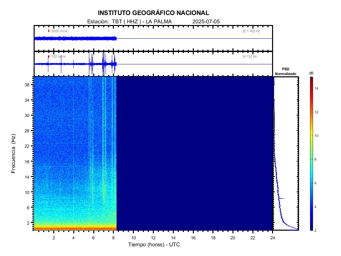Viewport: 341px width, 256px height.
Task: Click the red low-frequency band in the spectrogram
Action: pos(75,228)
